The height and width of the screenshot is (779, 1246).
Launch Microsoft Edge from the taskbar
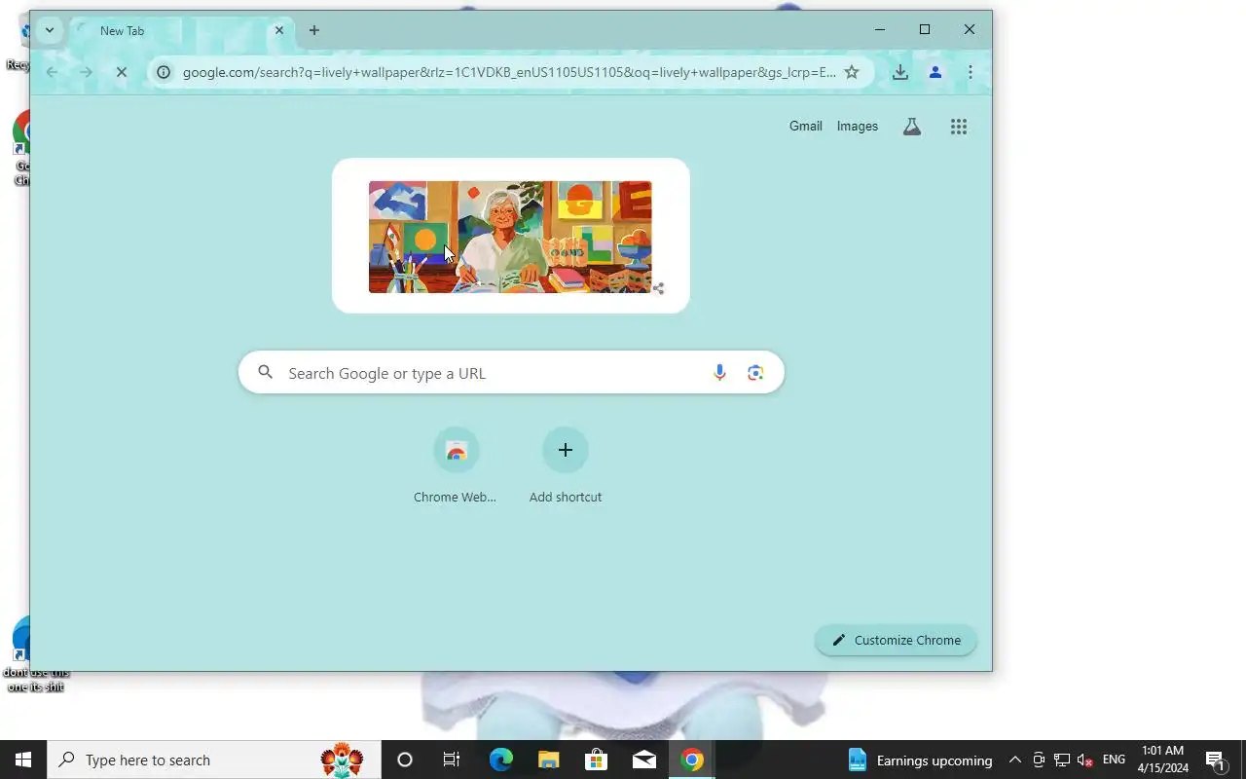tap(500, 760)
